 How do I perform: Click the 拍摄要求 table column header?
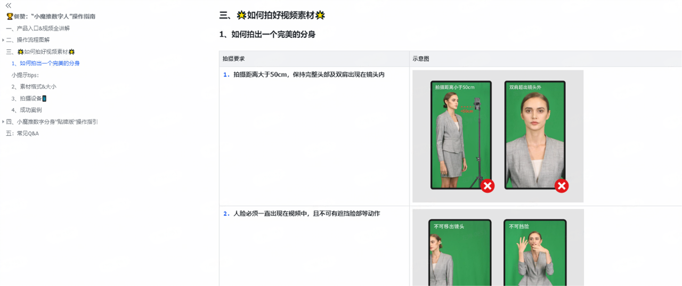234,59
